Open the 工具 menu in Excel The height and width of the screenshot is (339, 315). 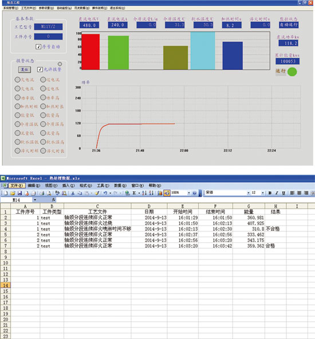pyautogui.click(x=103, y=186)
